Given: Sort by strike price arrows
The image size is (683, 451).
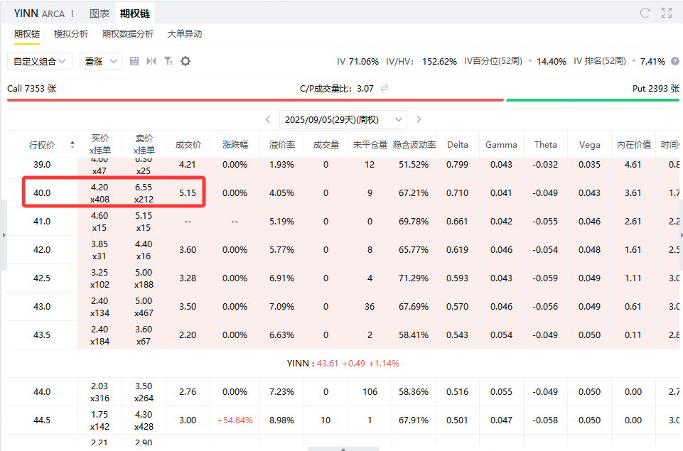Looking at the screenshot, I should [x=72, y=145].
